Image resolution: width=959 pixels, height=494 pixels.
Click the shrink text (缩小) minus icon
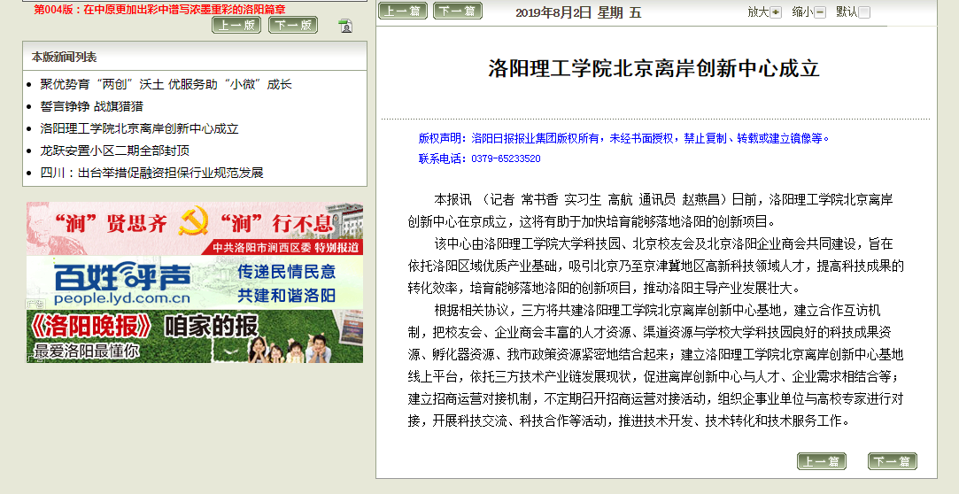coord(820,12)
